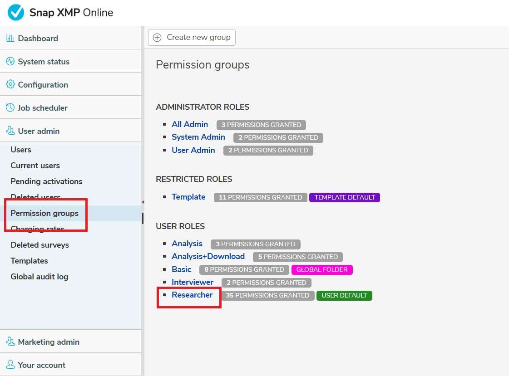Collapse the sidebar using the splitter arrow
Viewport: 509px width, 376px height.
(143, 202)
